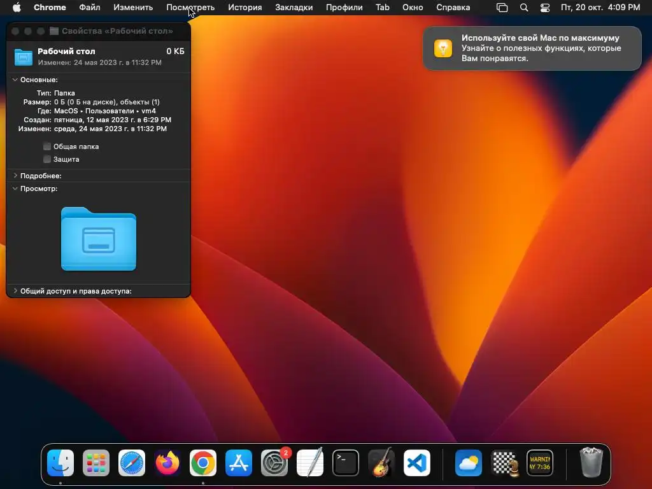
Task: Open the Используйте свой Mac notification
Action: tap(532, 48)
